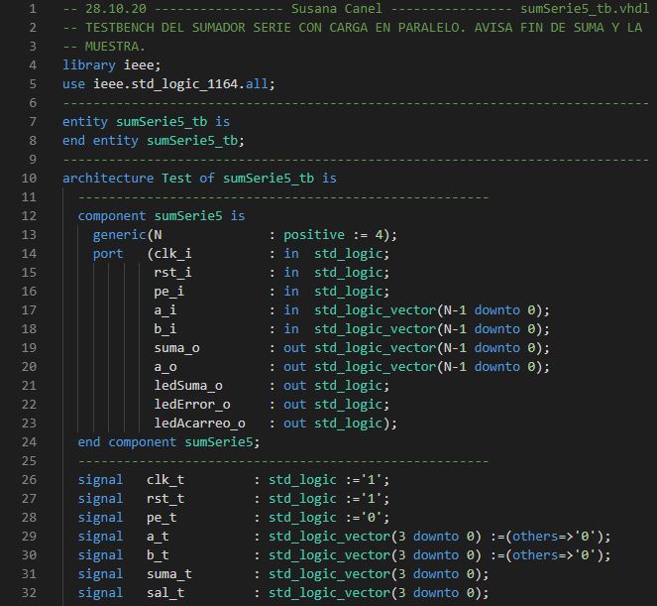Click line number 24 in the gutter

29,442
